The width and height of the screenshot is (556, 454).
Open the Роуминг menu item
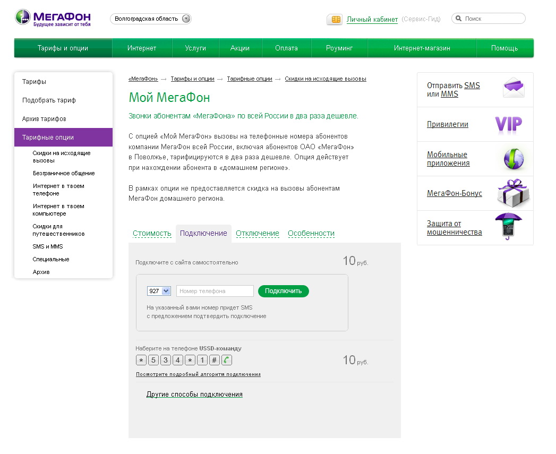tap(339, 48)
